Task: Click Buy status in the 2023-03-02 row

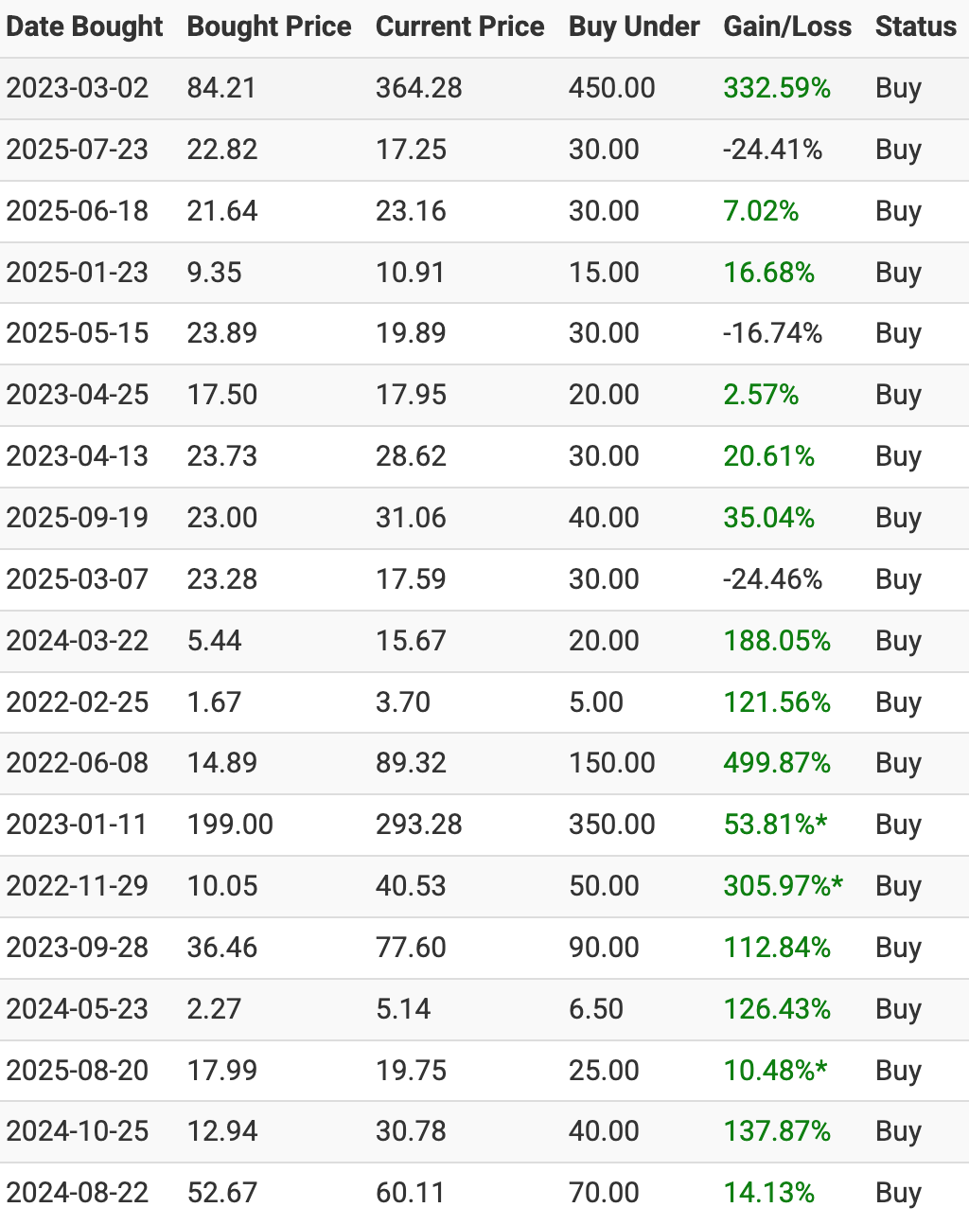Action: tap(898, 88)
